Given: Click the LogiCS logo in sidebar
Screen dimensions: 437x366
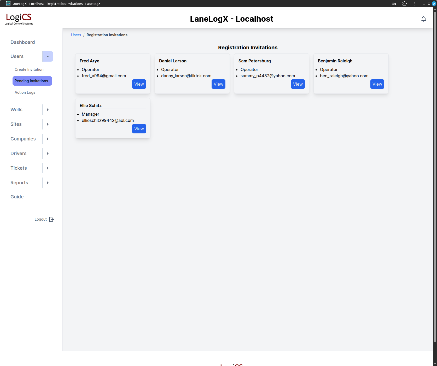Looking at the screenshot, I should coord(19,19).
